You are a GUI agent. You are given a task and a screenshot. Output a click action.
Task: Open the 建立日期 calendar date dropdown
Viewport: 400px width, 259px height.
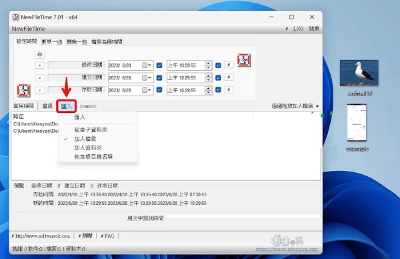pyautogui.click(x=147, y=77)
